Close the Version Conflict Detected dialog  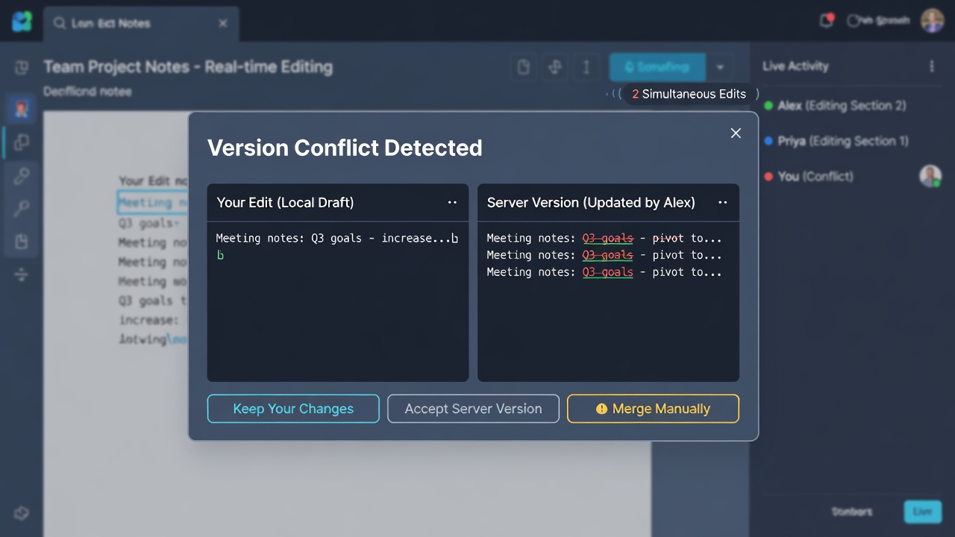click(x=736, y=133)
